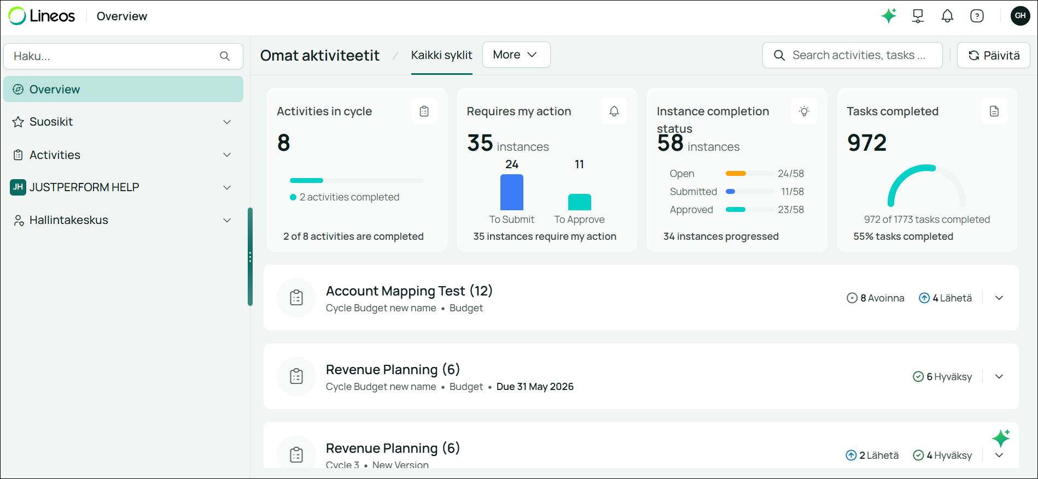Expand the Cycle 3 Revenue Planning row chevron
Screen dimensions: 1038x479
pyautogui.click(x=999, y=456)
